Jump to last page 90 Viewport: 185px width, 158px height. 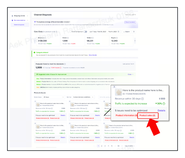(x=119, y=146)
